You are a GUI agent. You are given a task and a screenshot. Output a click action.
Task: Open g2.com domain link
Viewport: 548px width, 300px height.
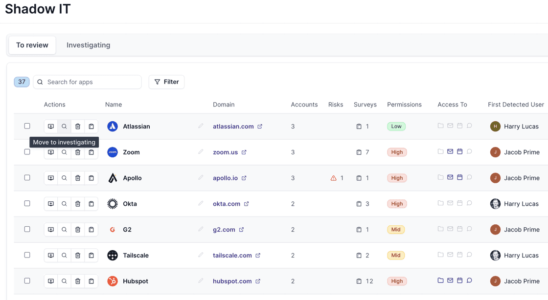228,230
